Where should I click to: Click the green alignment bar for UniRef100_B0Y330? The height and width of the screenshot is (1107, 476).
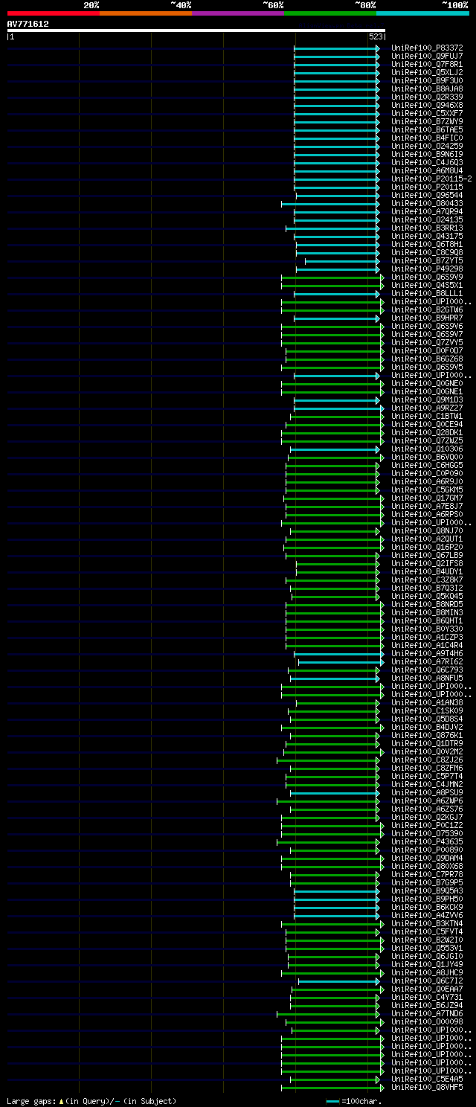335,629
